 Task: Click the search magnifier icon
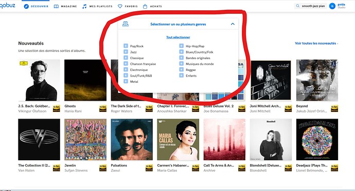[297, 6]
